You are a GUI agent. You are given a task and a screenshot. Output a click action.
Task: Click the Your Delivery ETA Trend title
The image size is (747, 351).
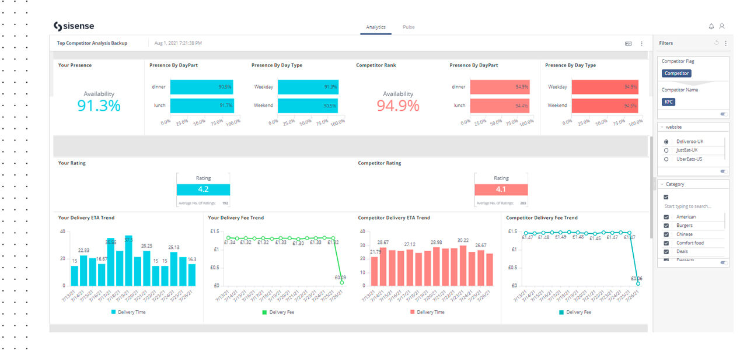(86, 218)
